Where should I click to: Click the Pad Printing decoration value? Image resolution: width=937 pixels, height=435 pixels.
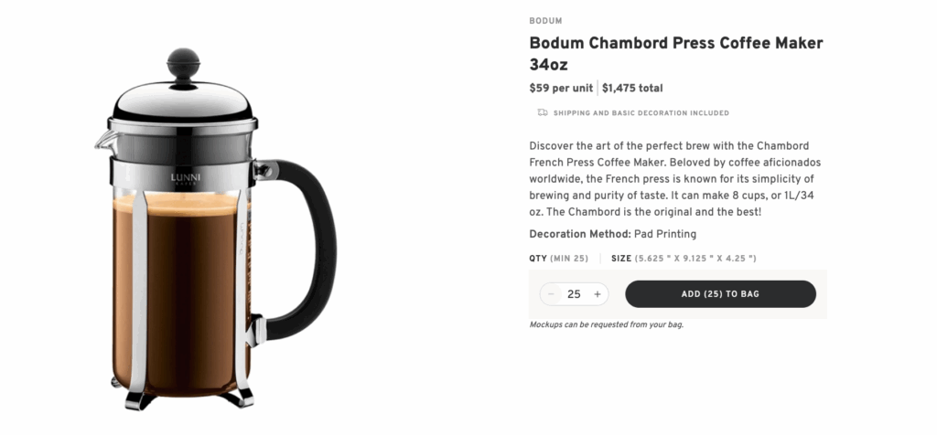(x=665, y=234)
